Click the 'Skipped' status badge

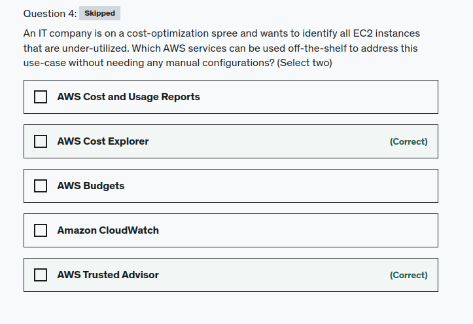click(x=99, y=13)
